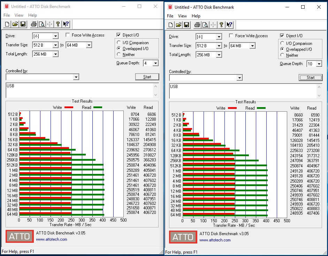Open View menu in right window
This screenshot has width=328, height=256.
click(182, 16)
